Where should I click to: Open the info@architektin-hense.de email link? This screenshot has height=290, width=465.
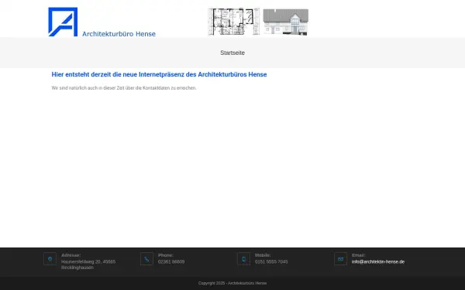(x=378, y=261)
